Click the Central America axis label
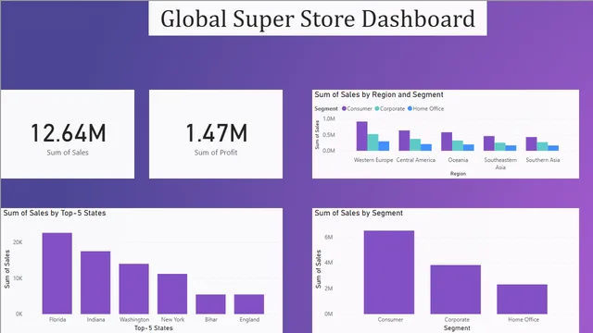 [416, 160]
